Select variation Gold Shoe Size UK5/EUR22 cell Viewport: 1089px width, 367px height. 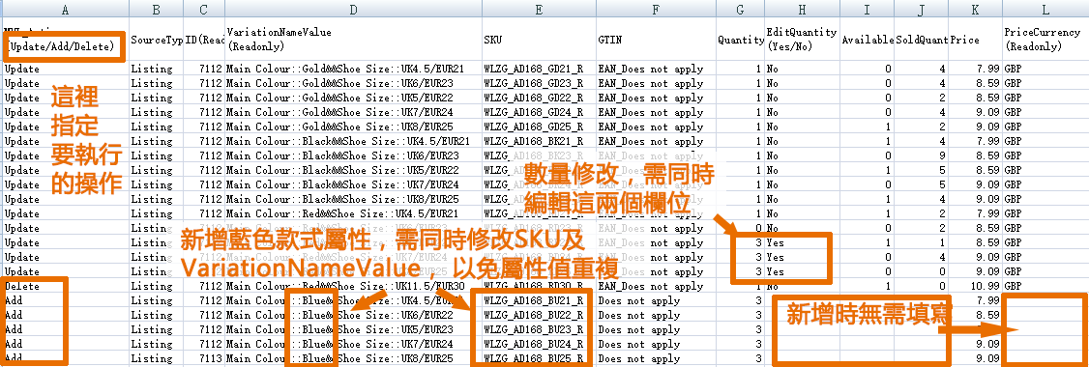(353, 98)
